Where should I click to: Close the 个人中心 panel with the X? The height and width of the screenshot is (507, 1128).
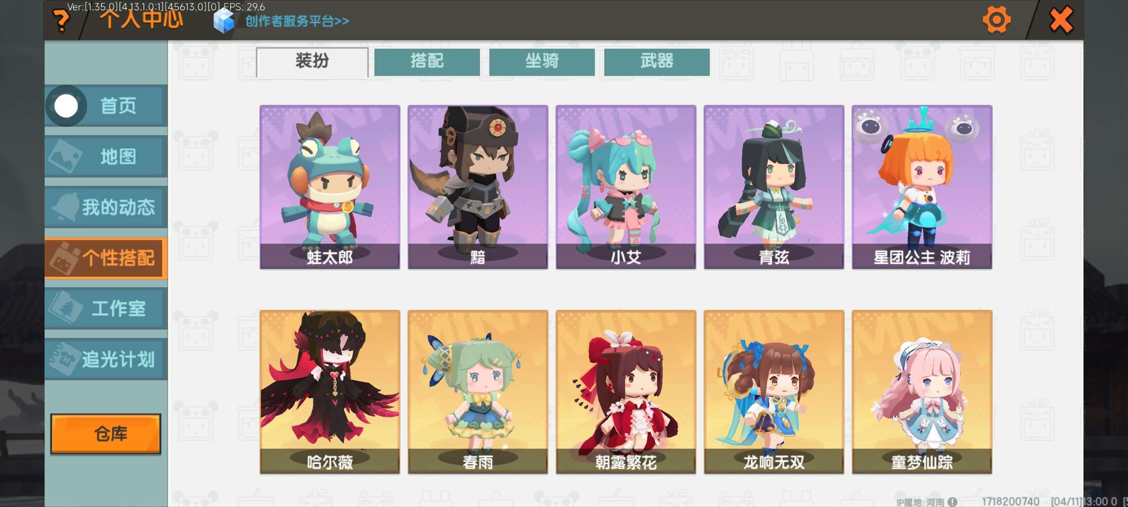click(1061, 20)
